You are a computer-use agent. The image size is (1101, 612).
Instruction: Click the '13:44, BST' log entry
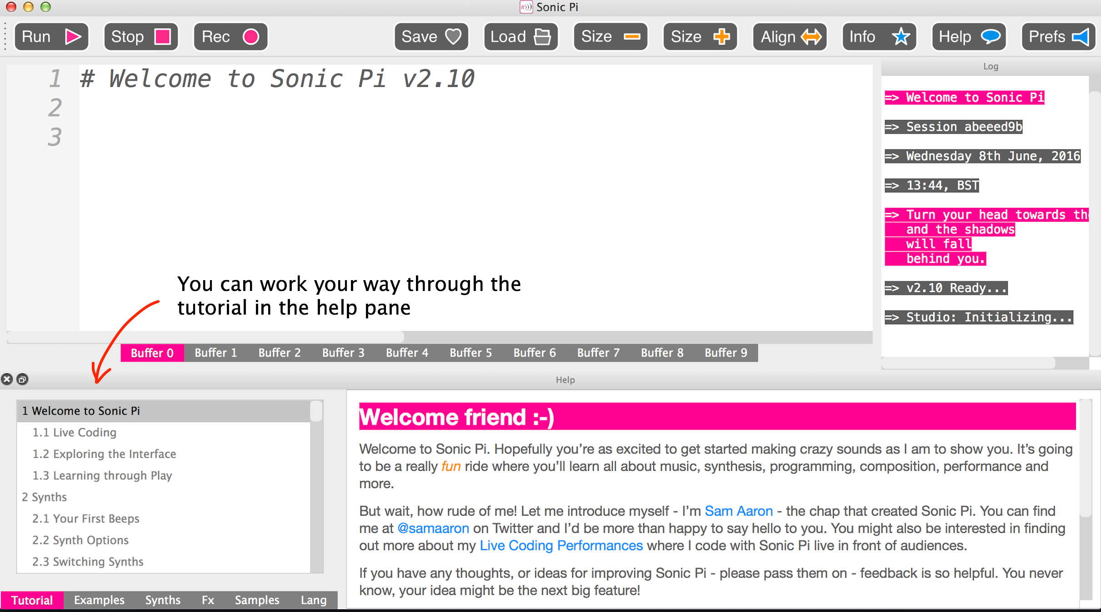[x=932, y=186]
